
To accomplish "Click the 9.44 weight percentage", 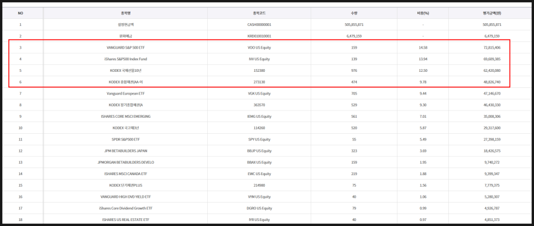I will tap(423, 93).
